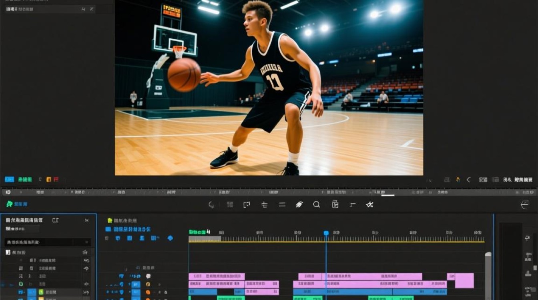This screenshot has width=538, height=300.
Task: Select the blue-highlighted tab below preview at left
Action: pos(9,180)
